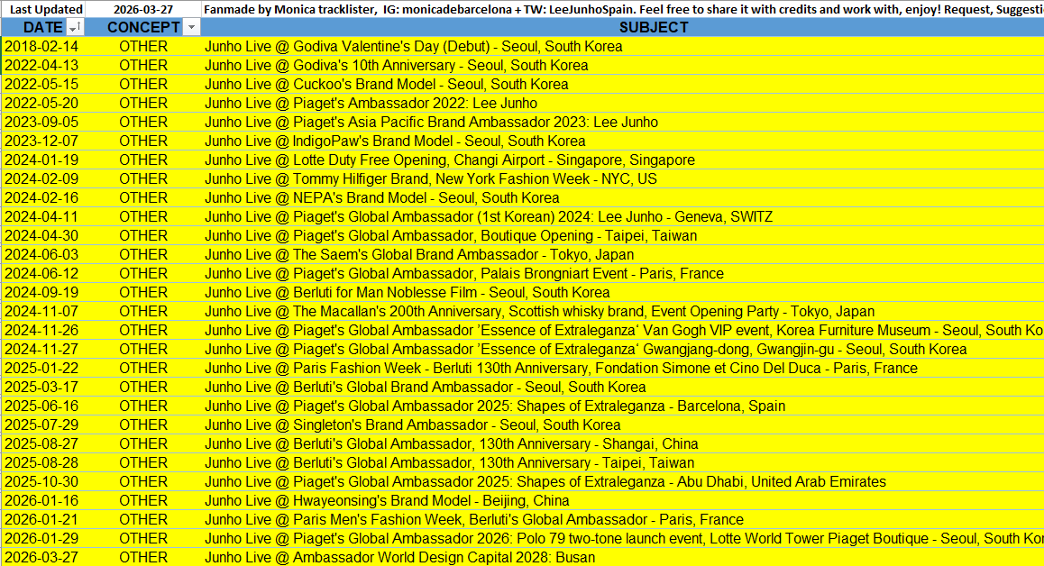This screenshot has width=1044, height=566.
Task: Select date cell 2024-04-11
Action: (x=43, y=217)
